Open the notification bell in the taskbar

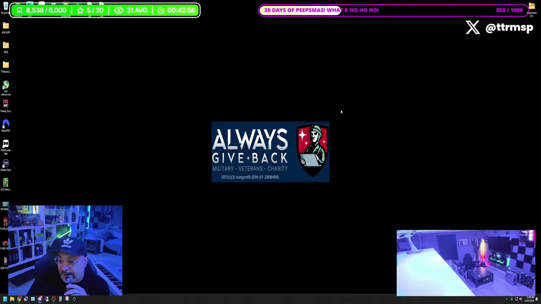(537, 299)
